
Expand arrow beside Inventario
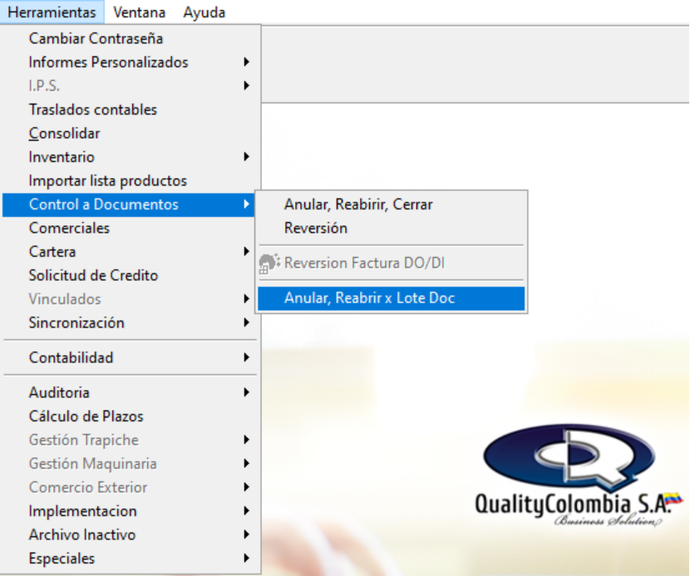tap(246, 157)
